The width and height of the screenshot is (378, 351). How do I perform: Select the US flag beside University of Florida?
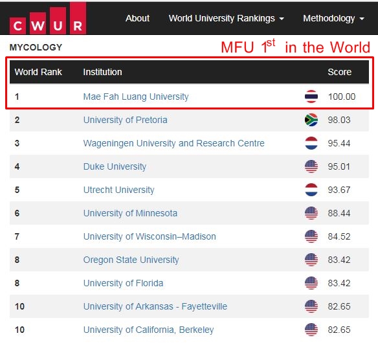pos(311,283)
